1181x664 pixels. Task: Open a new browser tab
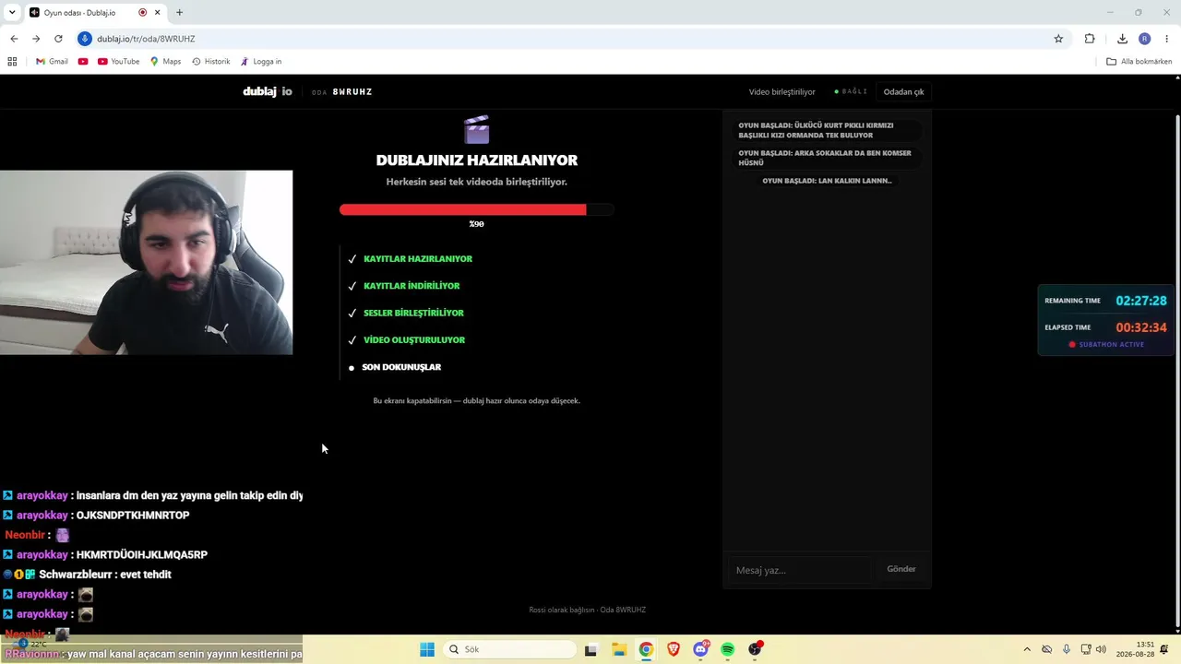click(179, 13)
